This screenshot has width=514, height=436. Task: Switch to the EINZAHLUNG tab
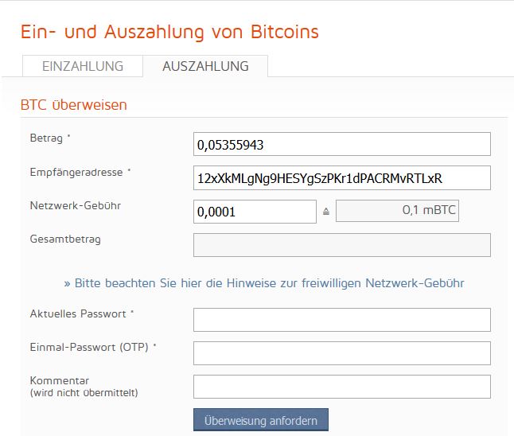(x=83, y=66)
